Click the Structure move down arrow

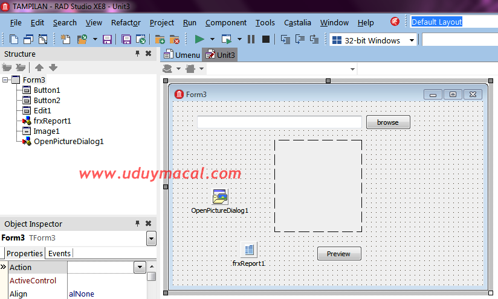pyautogui.click(x=53, y=67)
